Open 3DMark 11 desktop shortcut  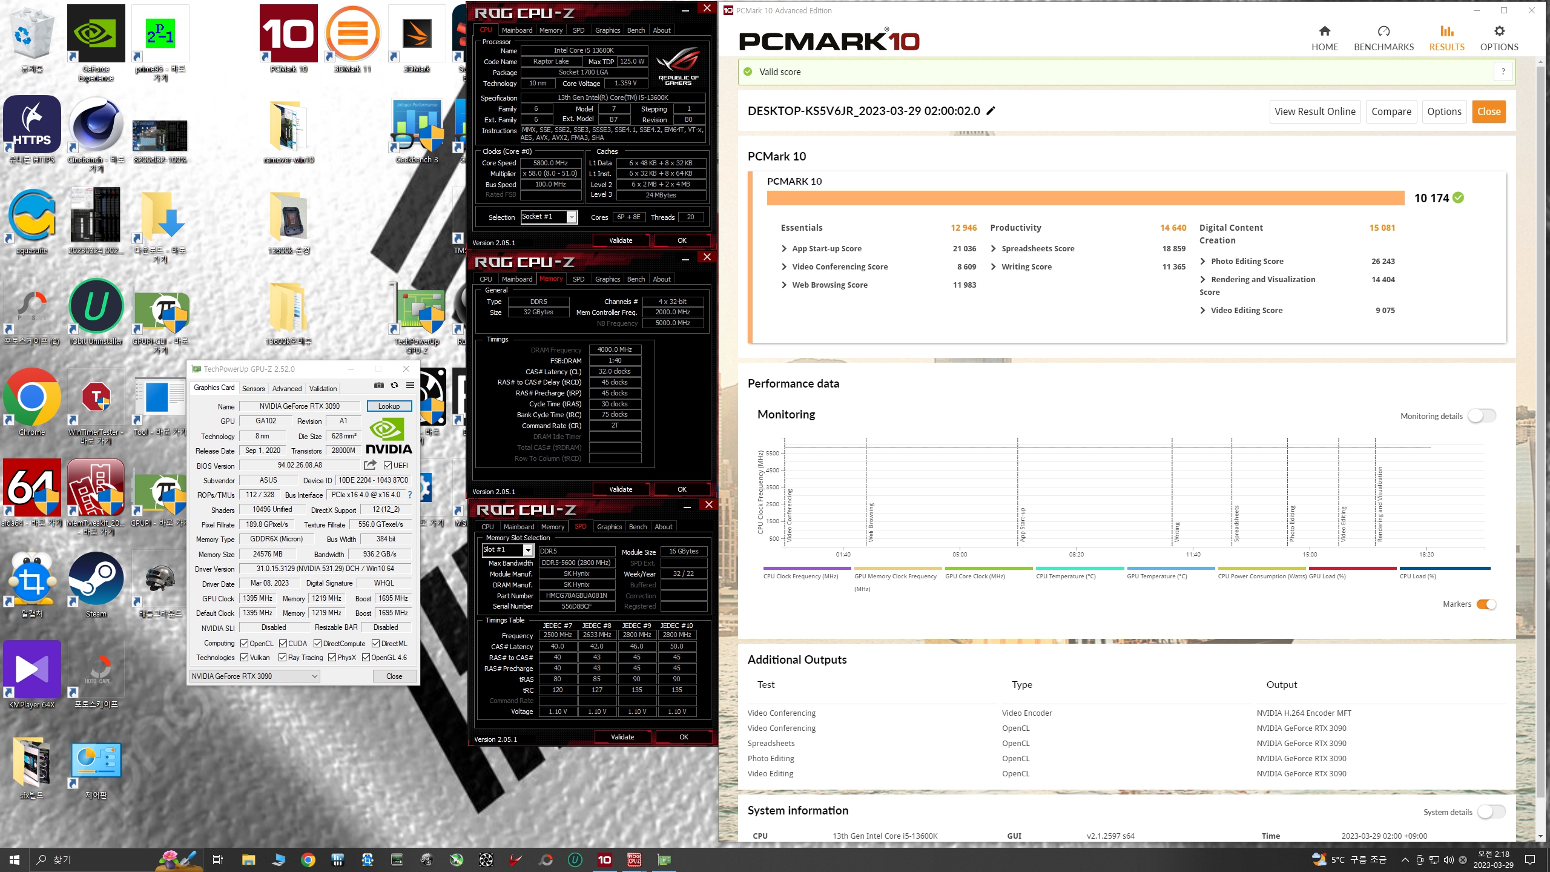click(353, 39)
